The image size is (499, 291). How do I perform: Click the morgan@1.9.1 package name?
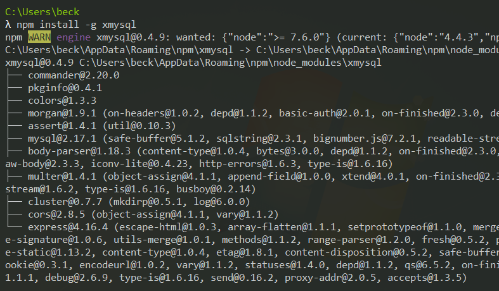(x=62, y=113)
